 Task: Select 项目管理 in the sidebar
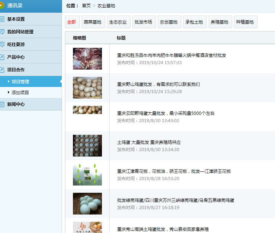click(20, 82)
